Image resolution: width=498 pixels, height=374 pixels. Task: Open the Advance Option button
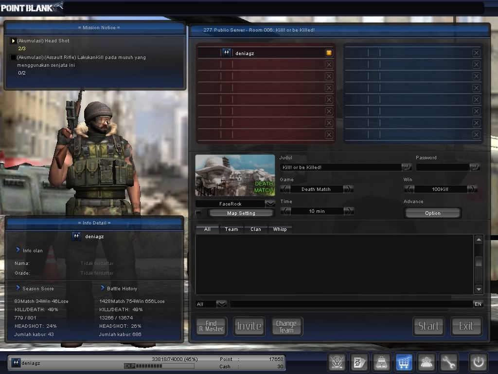(432, 213)
